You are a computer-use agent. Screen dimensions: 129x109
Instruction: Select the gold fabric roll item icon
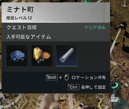point(42,55)
